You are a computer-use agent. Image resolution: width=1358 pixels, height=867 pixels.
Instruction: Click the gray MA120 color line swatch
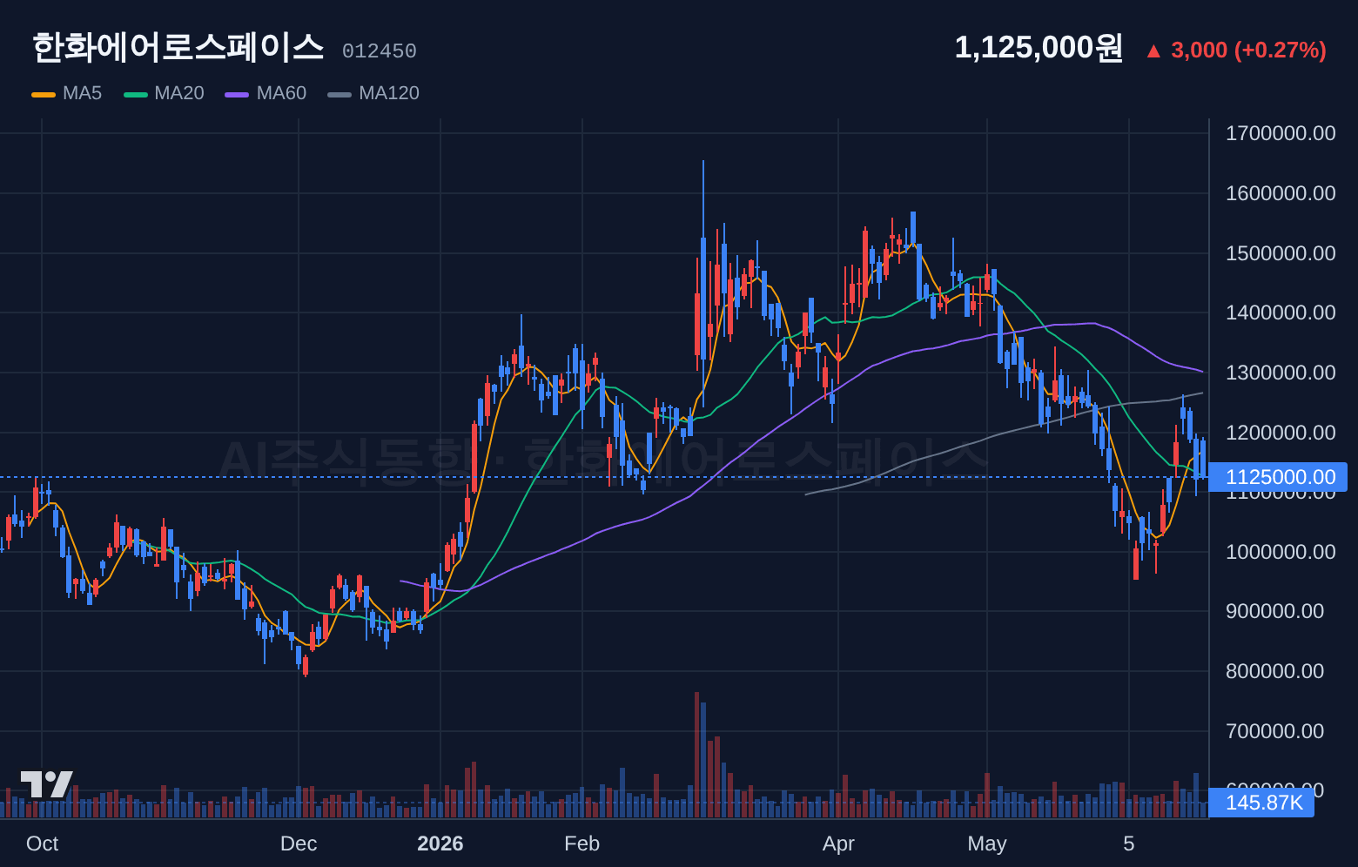[339, 94]
